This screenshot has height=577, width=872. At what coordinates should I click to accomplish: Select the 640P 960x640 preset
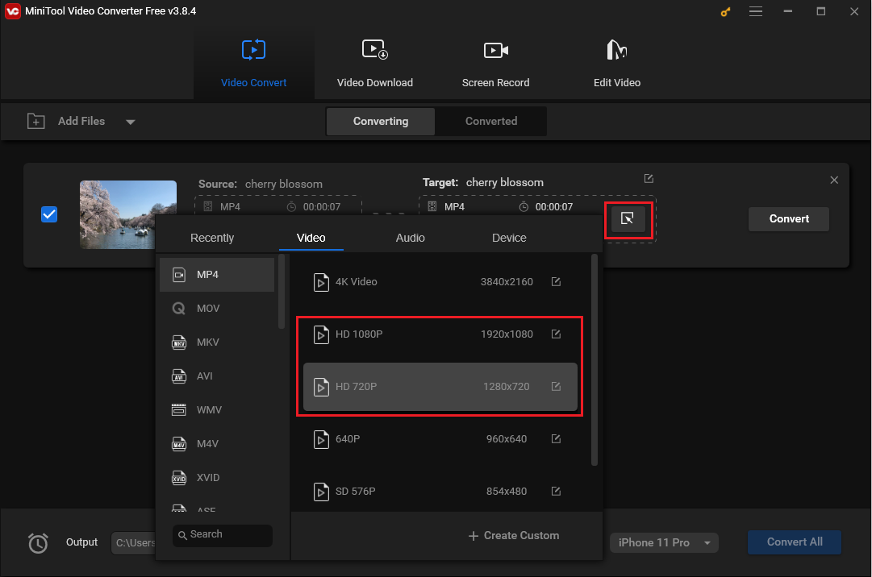(x=440, y=438)
